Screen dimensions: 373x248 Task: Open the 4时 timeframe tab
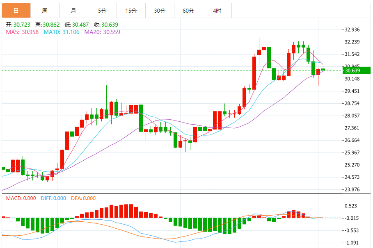[x=217, y=11]
